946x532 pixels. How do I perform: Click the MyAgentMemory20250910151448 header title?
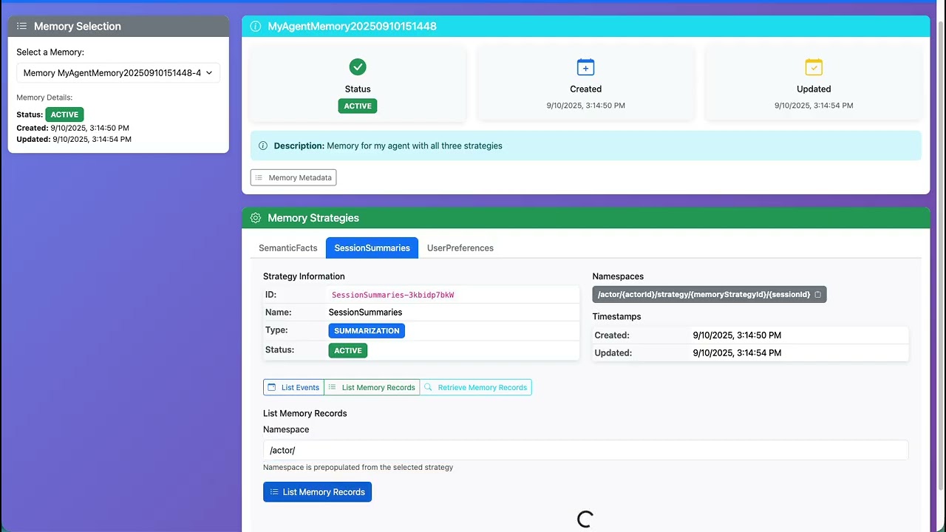pos(352,26)
